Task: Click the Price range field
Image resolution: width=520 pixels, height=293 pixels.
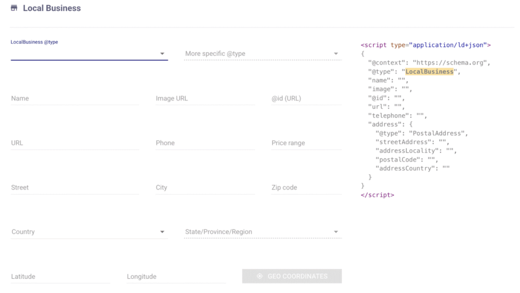Action: coord(306,143)
